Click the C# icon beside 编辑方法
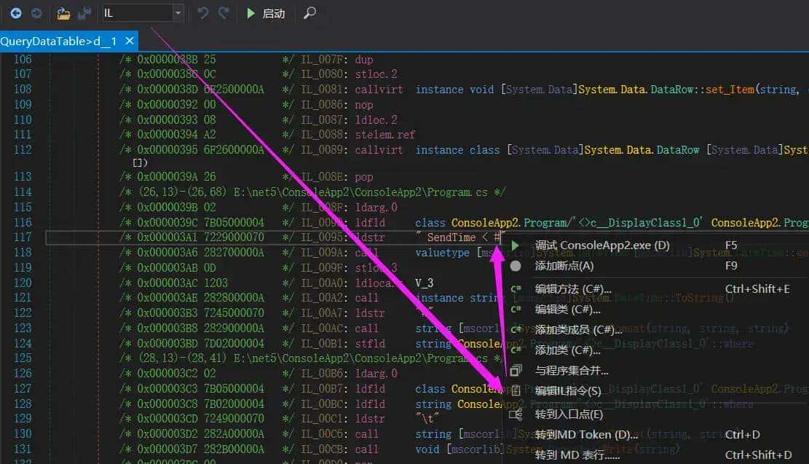 pyautogui.click(x=515, y=289)
